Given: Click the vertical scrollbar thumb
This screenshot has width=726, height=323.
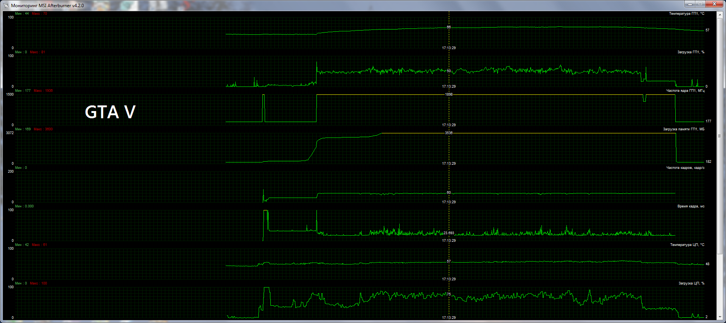Looking at the screenshot, I should coord(720,136).
